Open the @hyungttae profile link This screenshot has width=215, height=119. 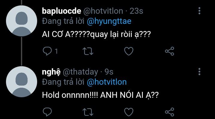point(109,21)
